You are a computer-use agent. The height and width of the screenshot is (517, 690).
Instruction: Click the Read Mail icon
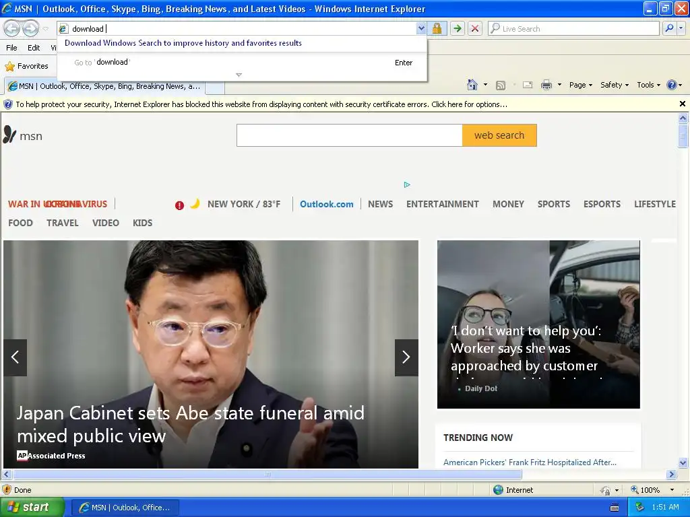click(x=528, y=85)
